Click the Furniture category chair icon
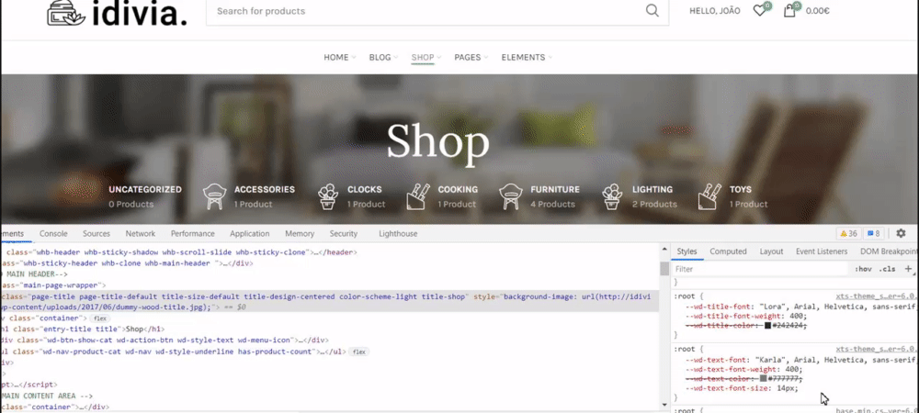 [x=511, y=196]
